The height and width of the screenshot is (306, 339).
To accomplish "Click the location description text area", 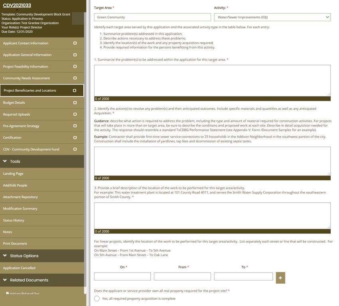I will (212, 215).
